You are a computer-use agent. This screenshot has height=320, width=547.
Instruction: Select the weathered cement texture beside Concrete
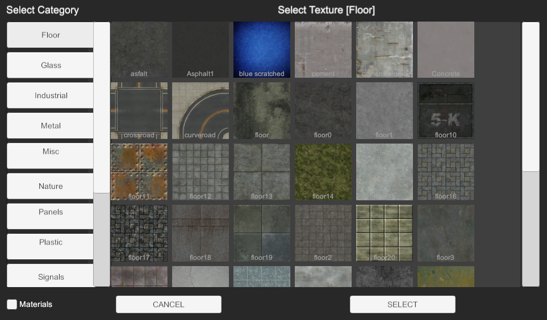click(385, 49)
